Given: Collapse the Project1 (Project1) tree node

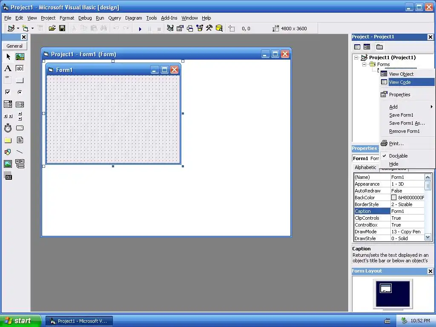Looking at the screenshot, I should (x=356, y=57).
